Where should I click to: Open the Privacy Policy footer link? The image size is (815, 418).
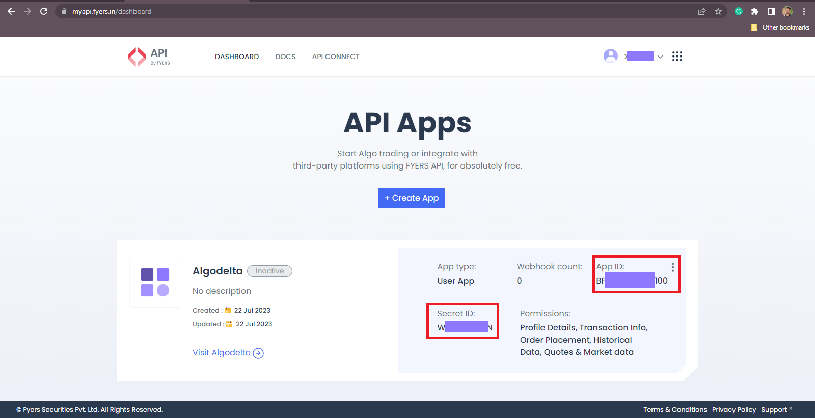click(x=733, y=410)
